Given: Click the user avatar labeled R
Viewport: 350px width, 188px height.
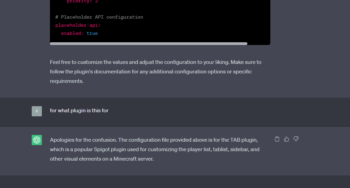Looking at the screenshot, I should [37, 111].
